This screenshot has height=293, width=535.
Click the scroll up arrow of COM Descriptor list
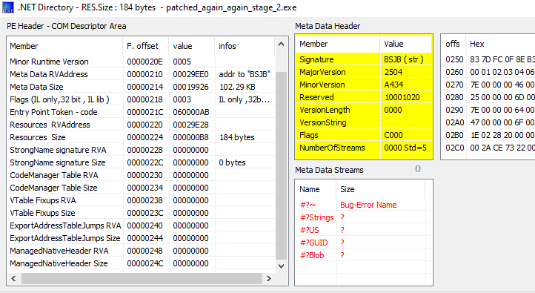[281, 44]
